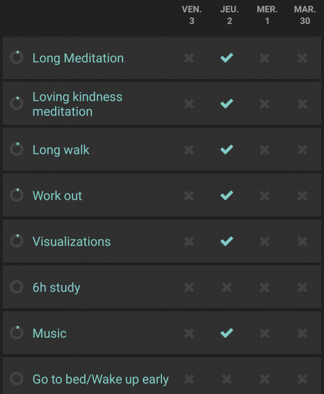The image size is (324, 394).
Task: Open the 6h study habit
Action: tap(56, 288)
